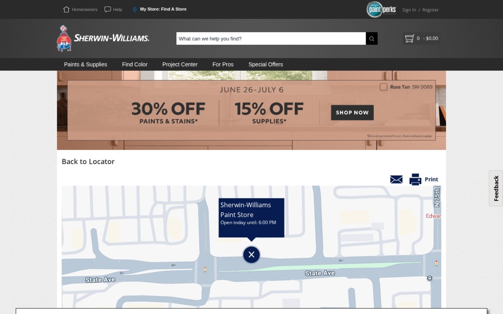Click the search magnifier button
This screenshot has width=503, height=314.
(x=372, y=39)
